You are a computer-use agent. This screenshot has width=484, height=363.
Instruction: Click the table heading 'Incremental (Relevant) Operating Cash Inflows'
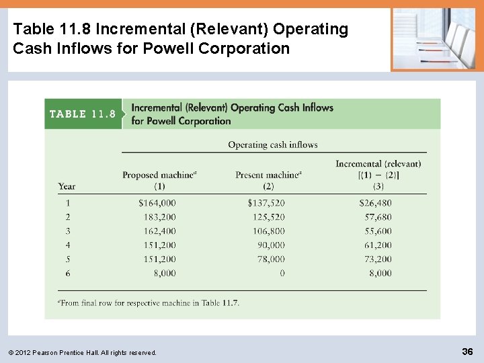pos(232,108)
